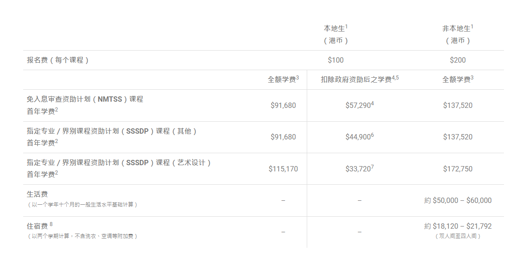Click the $172,750 non-local tuition value
The image size is (520, 254).
pyautogui.click(x=458, y=169)
